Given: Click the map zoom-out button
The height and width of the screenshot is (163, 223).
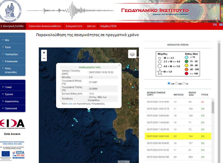Looking at the screenshot, I should [x=44, y=58].
